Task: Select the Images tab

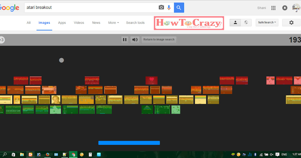Action: click(x=44, y=23)
